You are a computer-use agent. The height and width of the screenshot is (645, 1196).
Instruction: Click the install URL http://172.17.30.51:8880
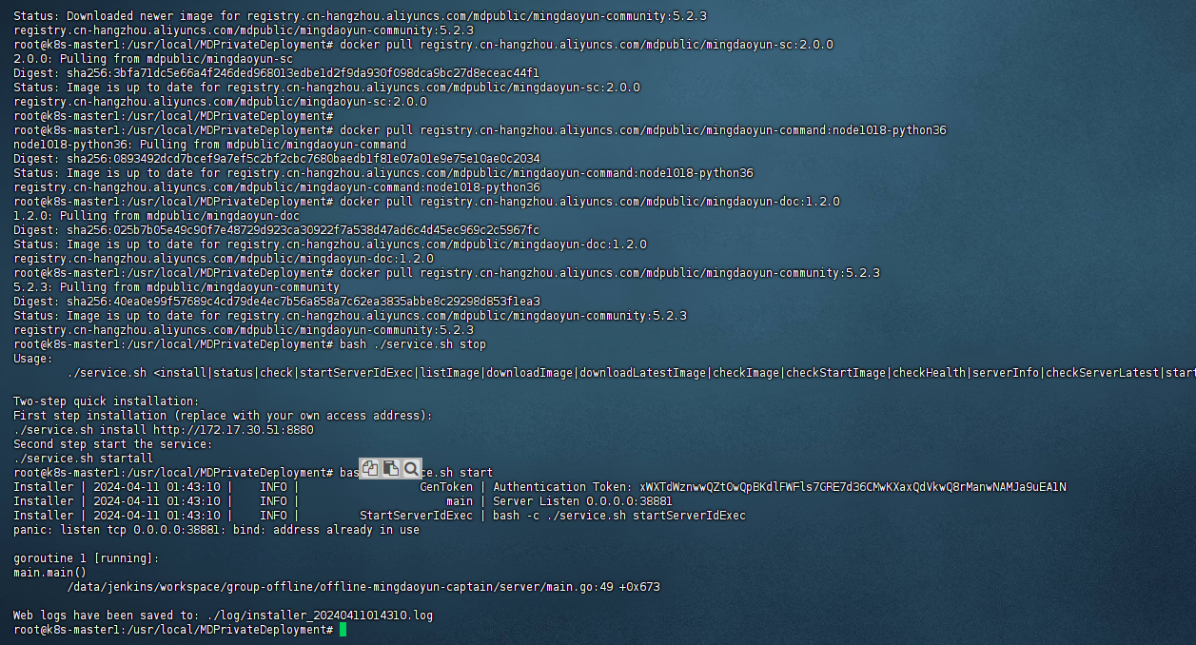(233, 430)
